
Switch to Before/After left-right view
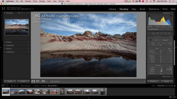[38, 81]
